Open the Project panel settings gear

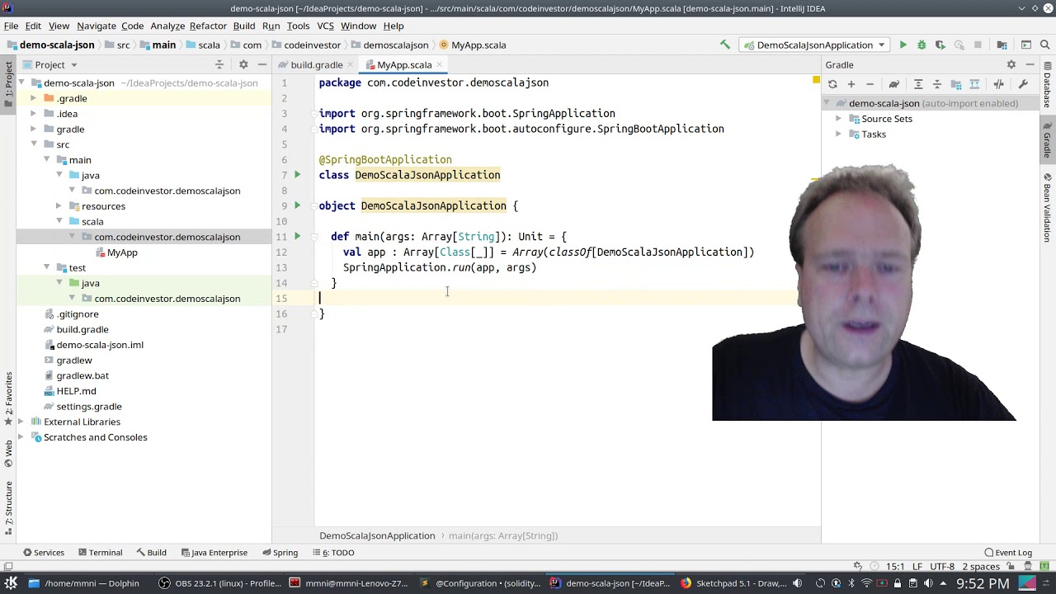coord(243,65)
